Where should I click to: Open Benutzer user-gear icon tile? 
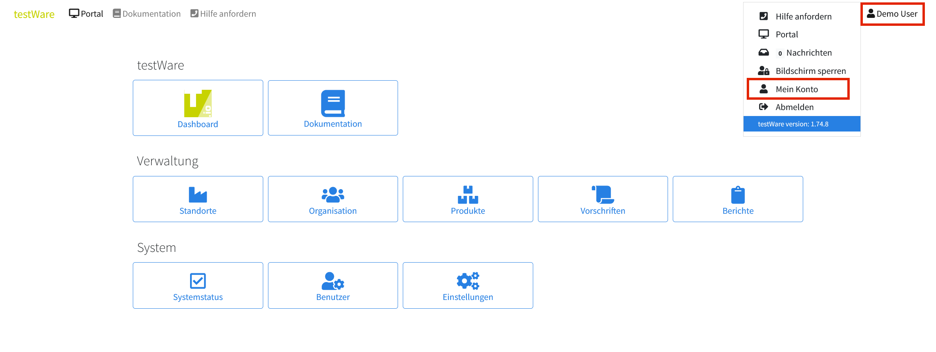333,285
